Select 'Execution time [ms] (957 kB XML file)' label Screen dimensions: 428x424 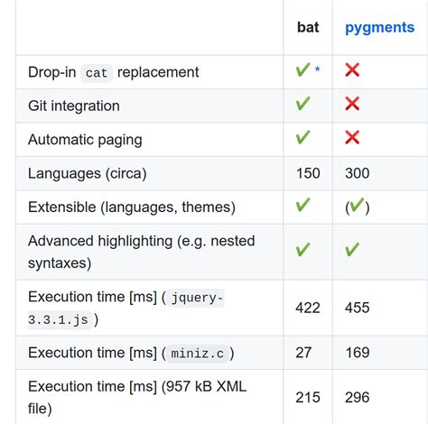[137, 398]
